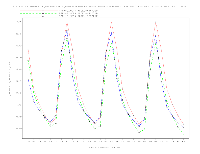Click x-axis tick label 75
200x154 pixels.
tap(167, 141)
